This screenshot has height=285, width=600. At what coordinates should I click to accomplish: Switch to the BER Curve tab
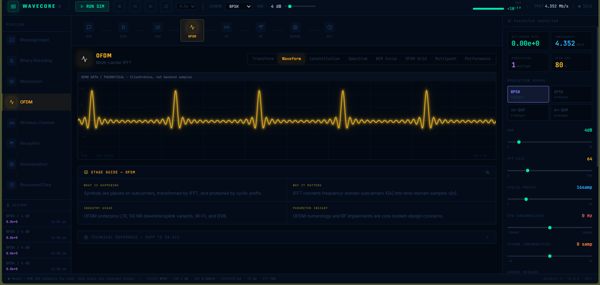[x=386, y=59]
